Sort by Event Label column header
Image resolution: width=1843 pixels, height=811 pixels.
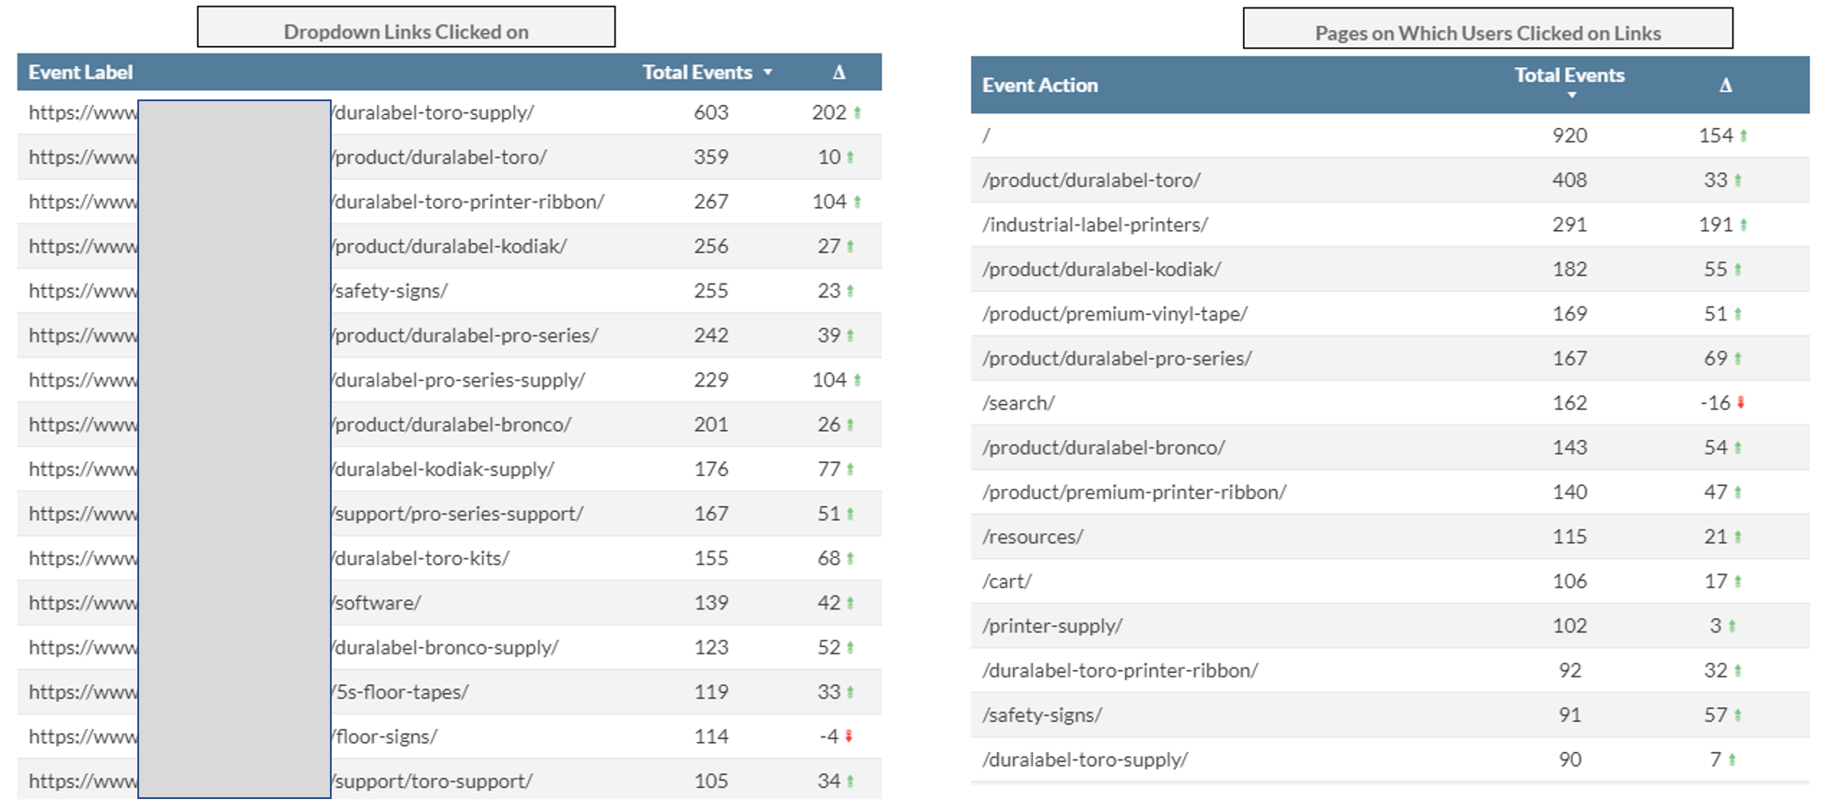(x=81, y=73)
